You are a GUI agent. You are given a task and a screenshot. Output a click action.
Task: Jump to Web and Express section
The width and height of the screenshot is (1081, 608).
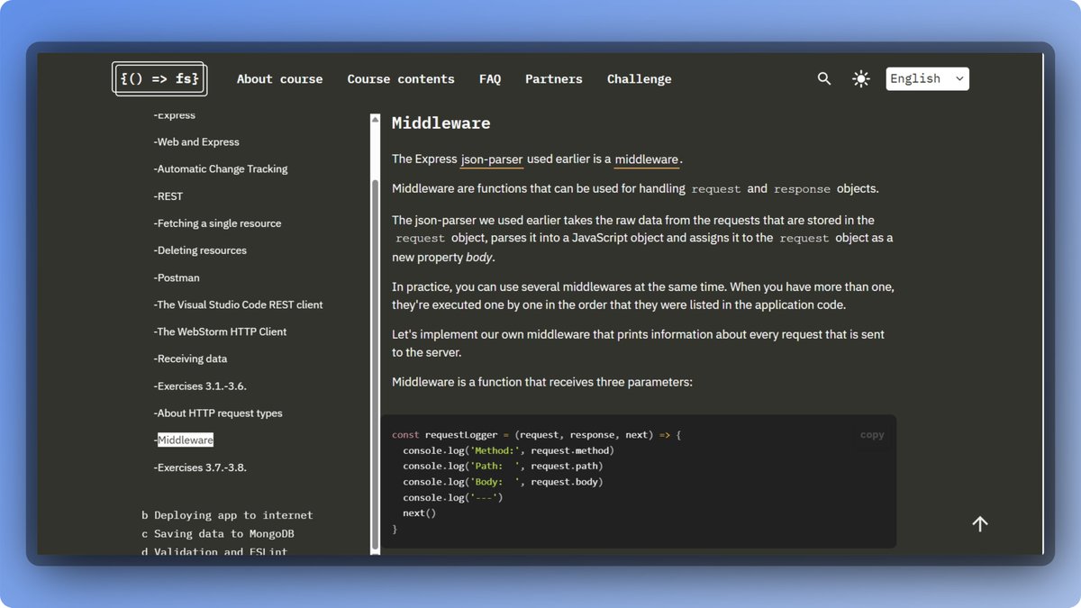click(x=196, y=142)
